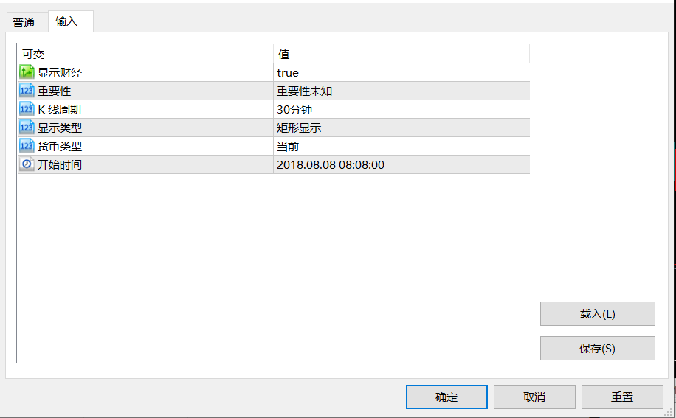Click the clock icon beside 开始时间

27,164
